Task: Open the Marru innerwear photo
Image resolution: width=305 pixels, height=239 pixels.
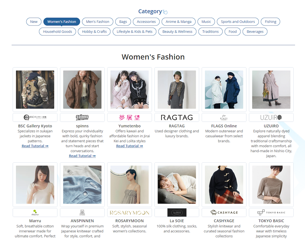Action: (35, 185)
